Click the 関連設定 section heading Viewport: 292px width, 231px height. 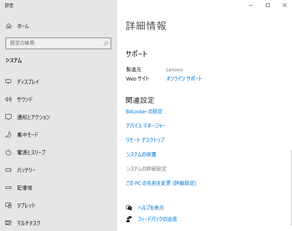[x=140, y=100]
